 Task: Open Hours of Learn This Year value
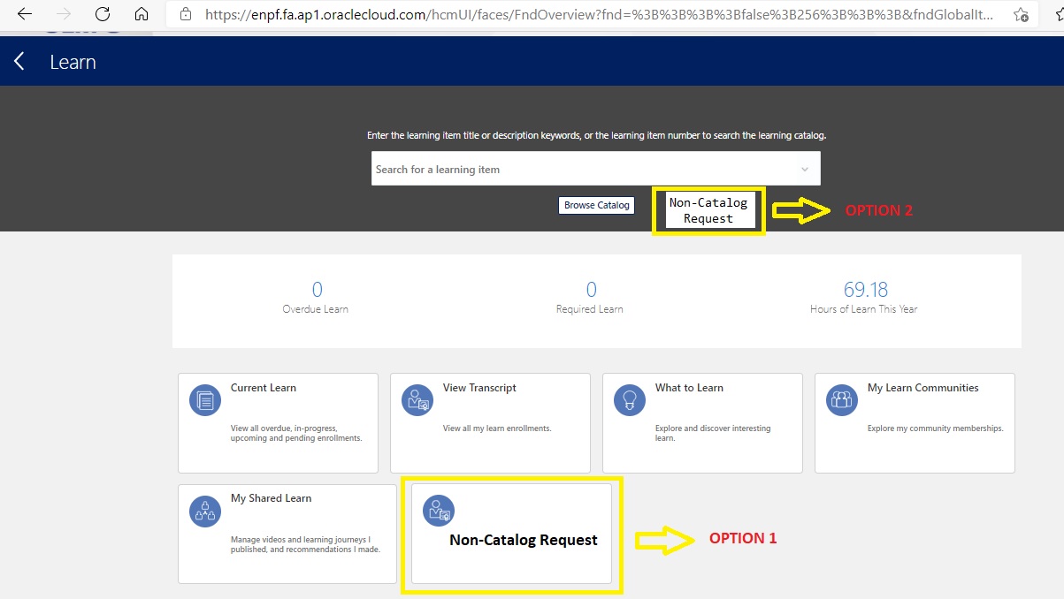[863, 289]
